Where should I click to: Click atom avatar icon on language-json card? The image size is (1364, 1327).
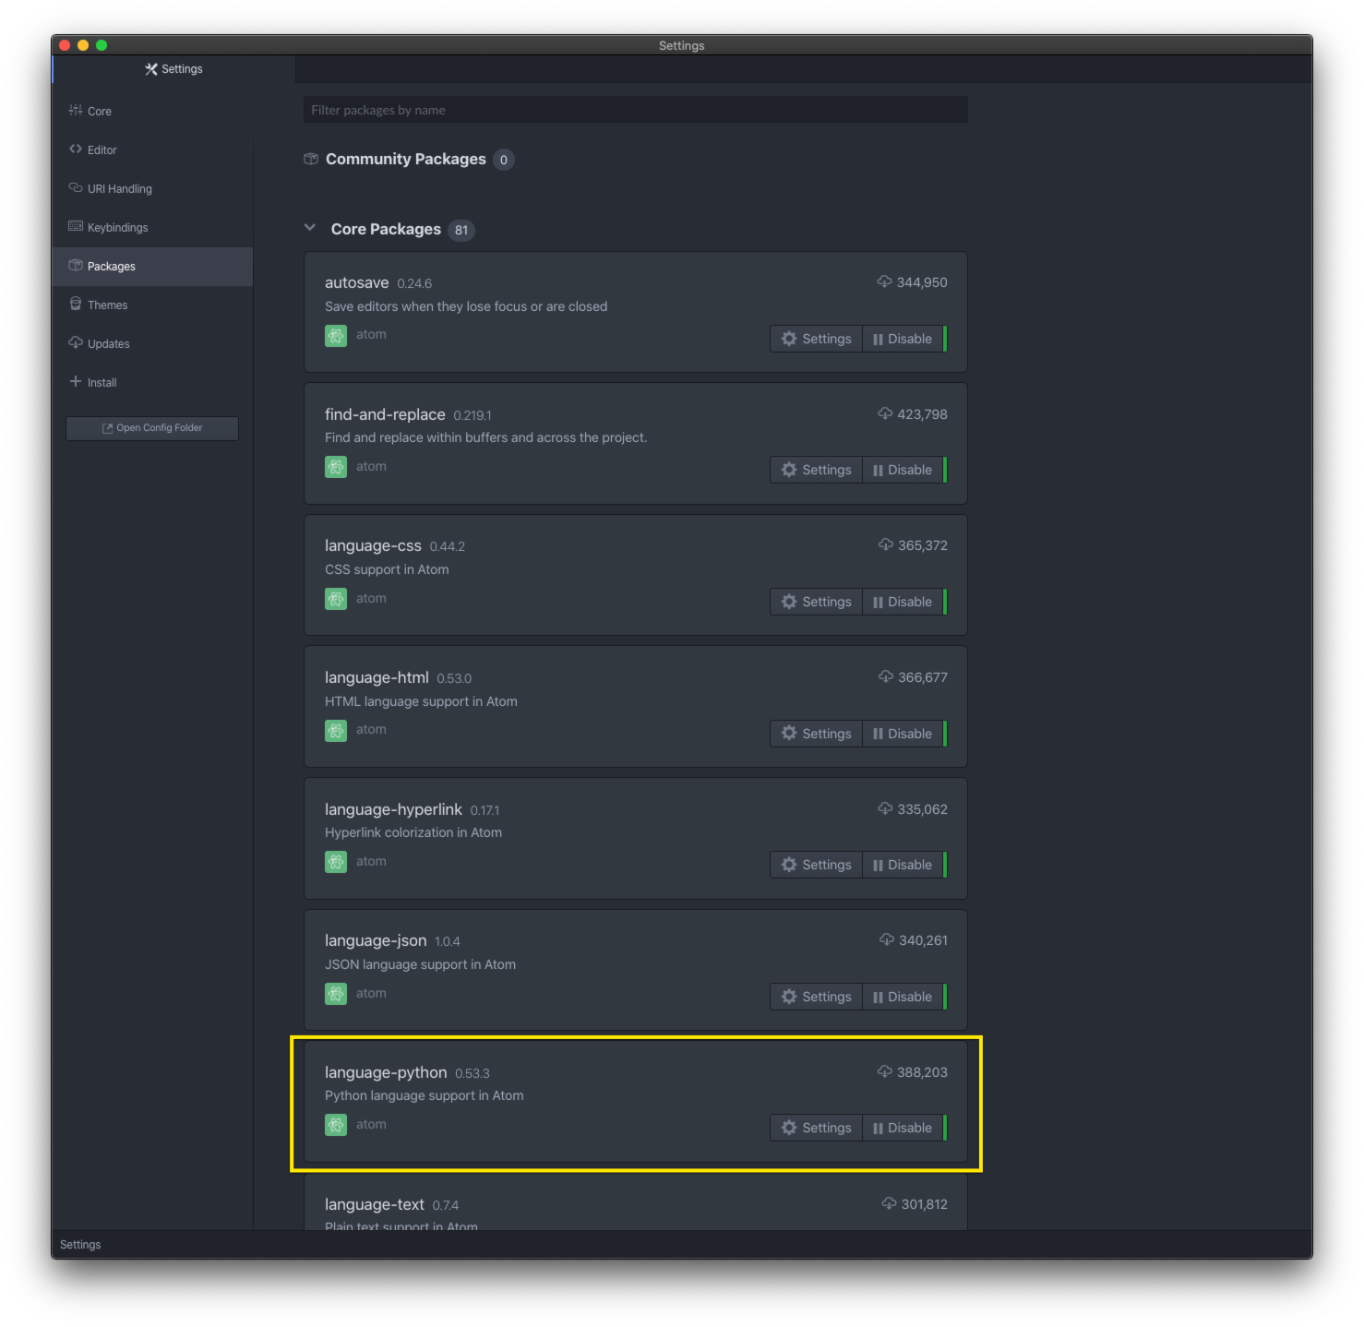336,994
